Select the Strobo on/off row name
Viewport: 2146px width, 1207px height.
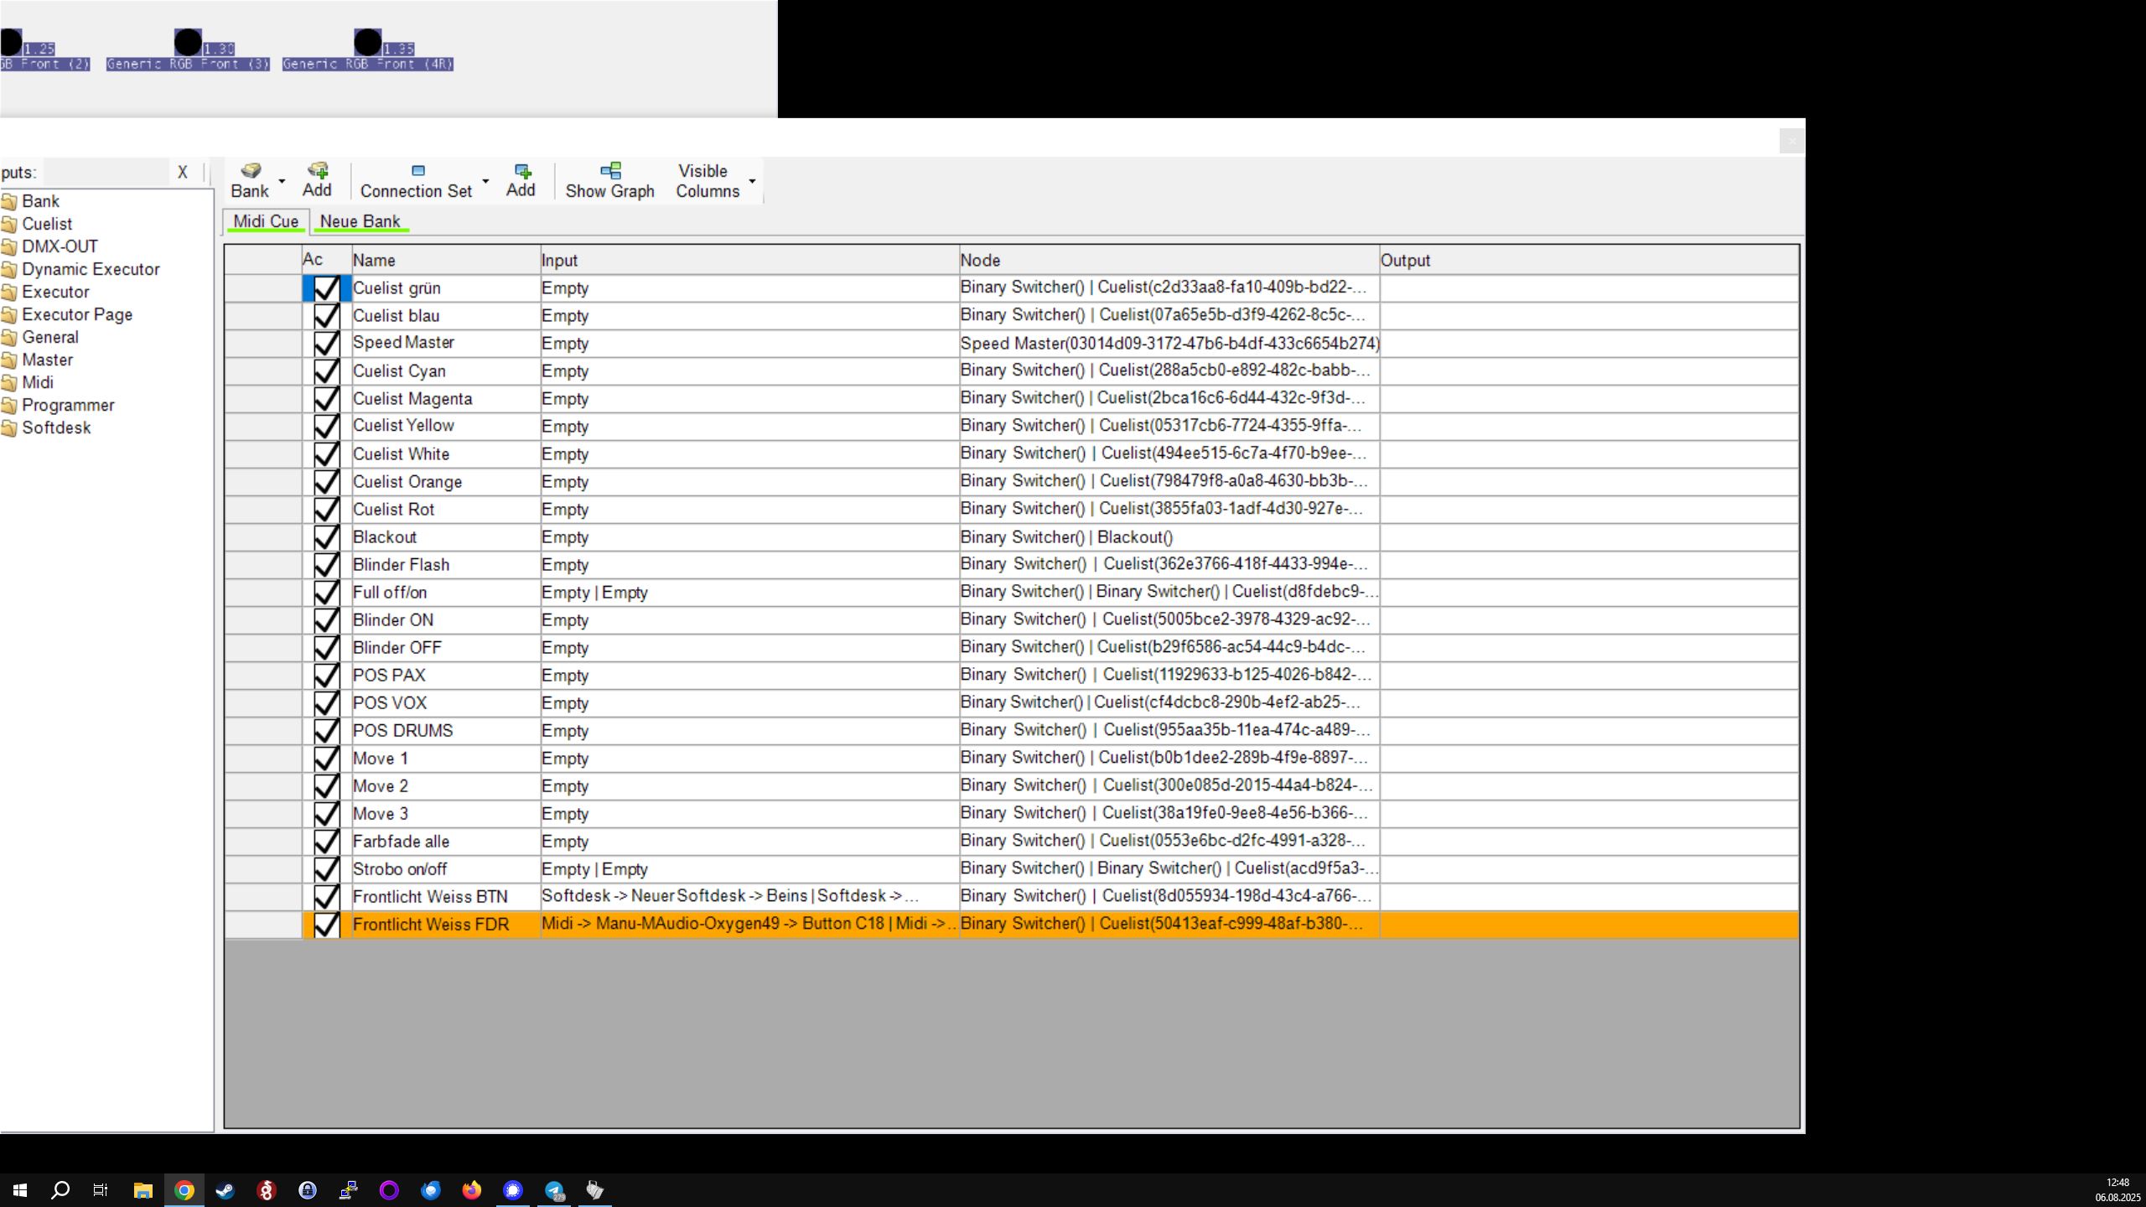coord(399,868)
